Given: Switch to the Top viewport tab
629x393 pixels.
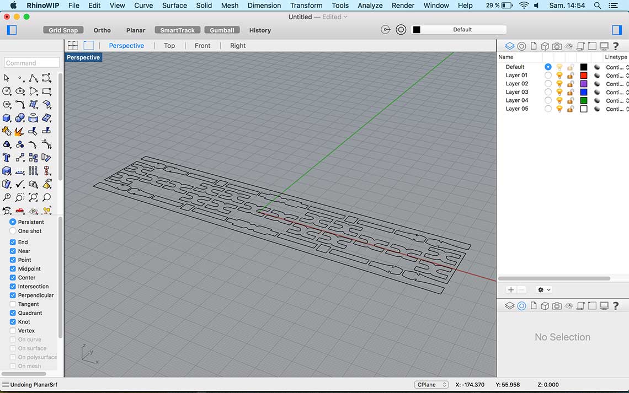Looking at the screenshot, I should pos(169,46).
